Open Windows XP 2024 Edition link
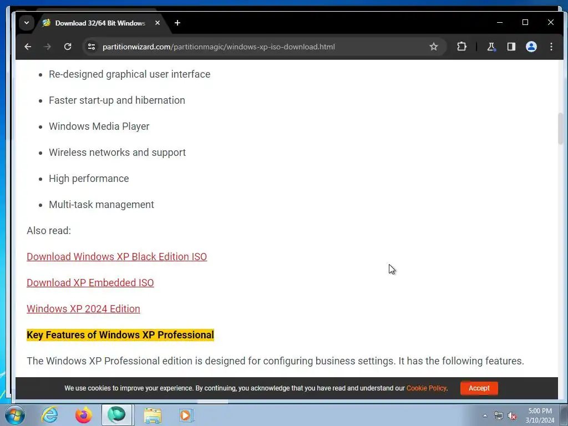 [83, 308]
